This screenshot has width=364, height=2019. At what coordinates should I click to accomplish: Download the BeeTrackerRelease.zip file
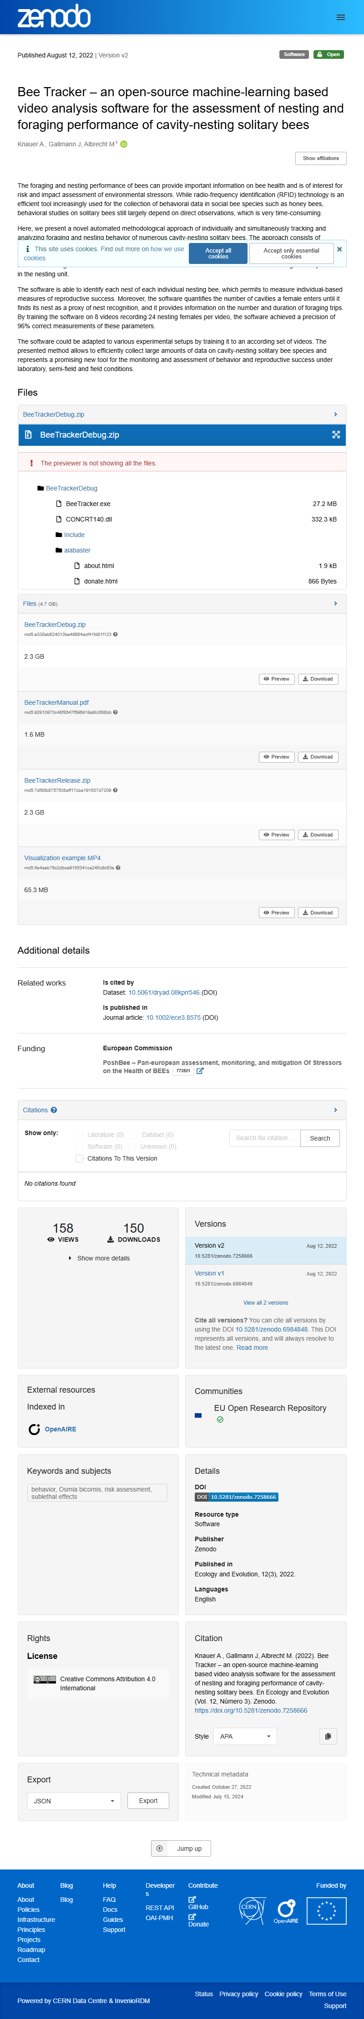[x=318, y=835]
